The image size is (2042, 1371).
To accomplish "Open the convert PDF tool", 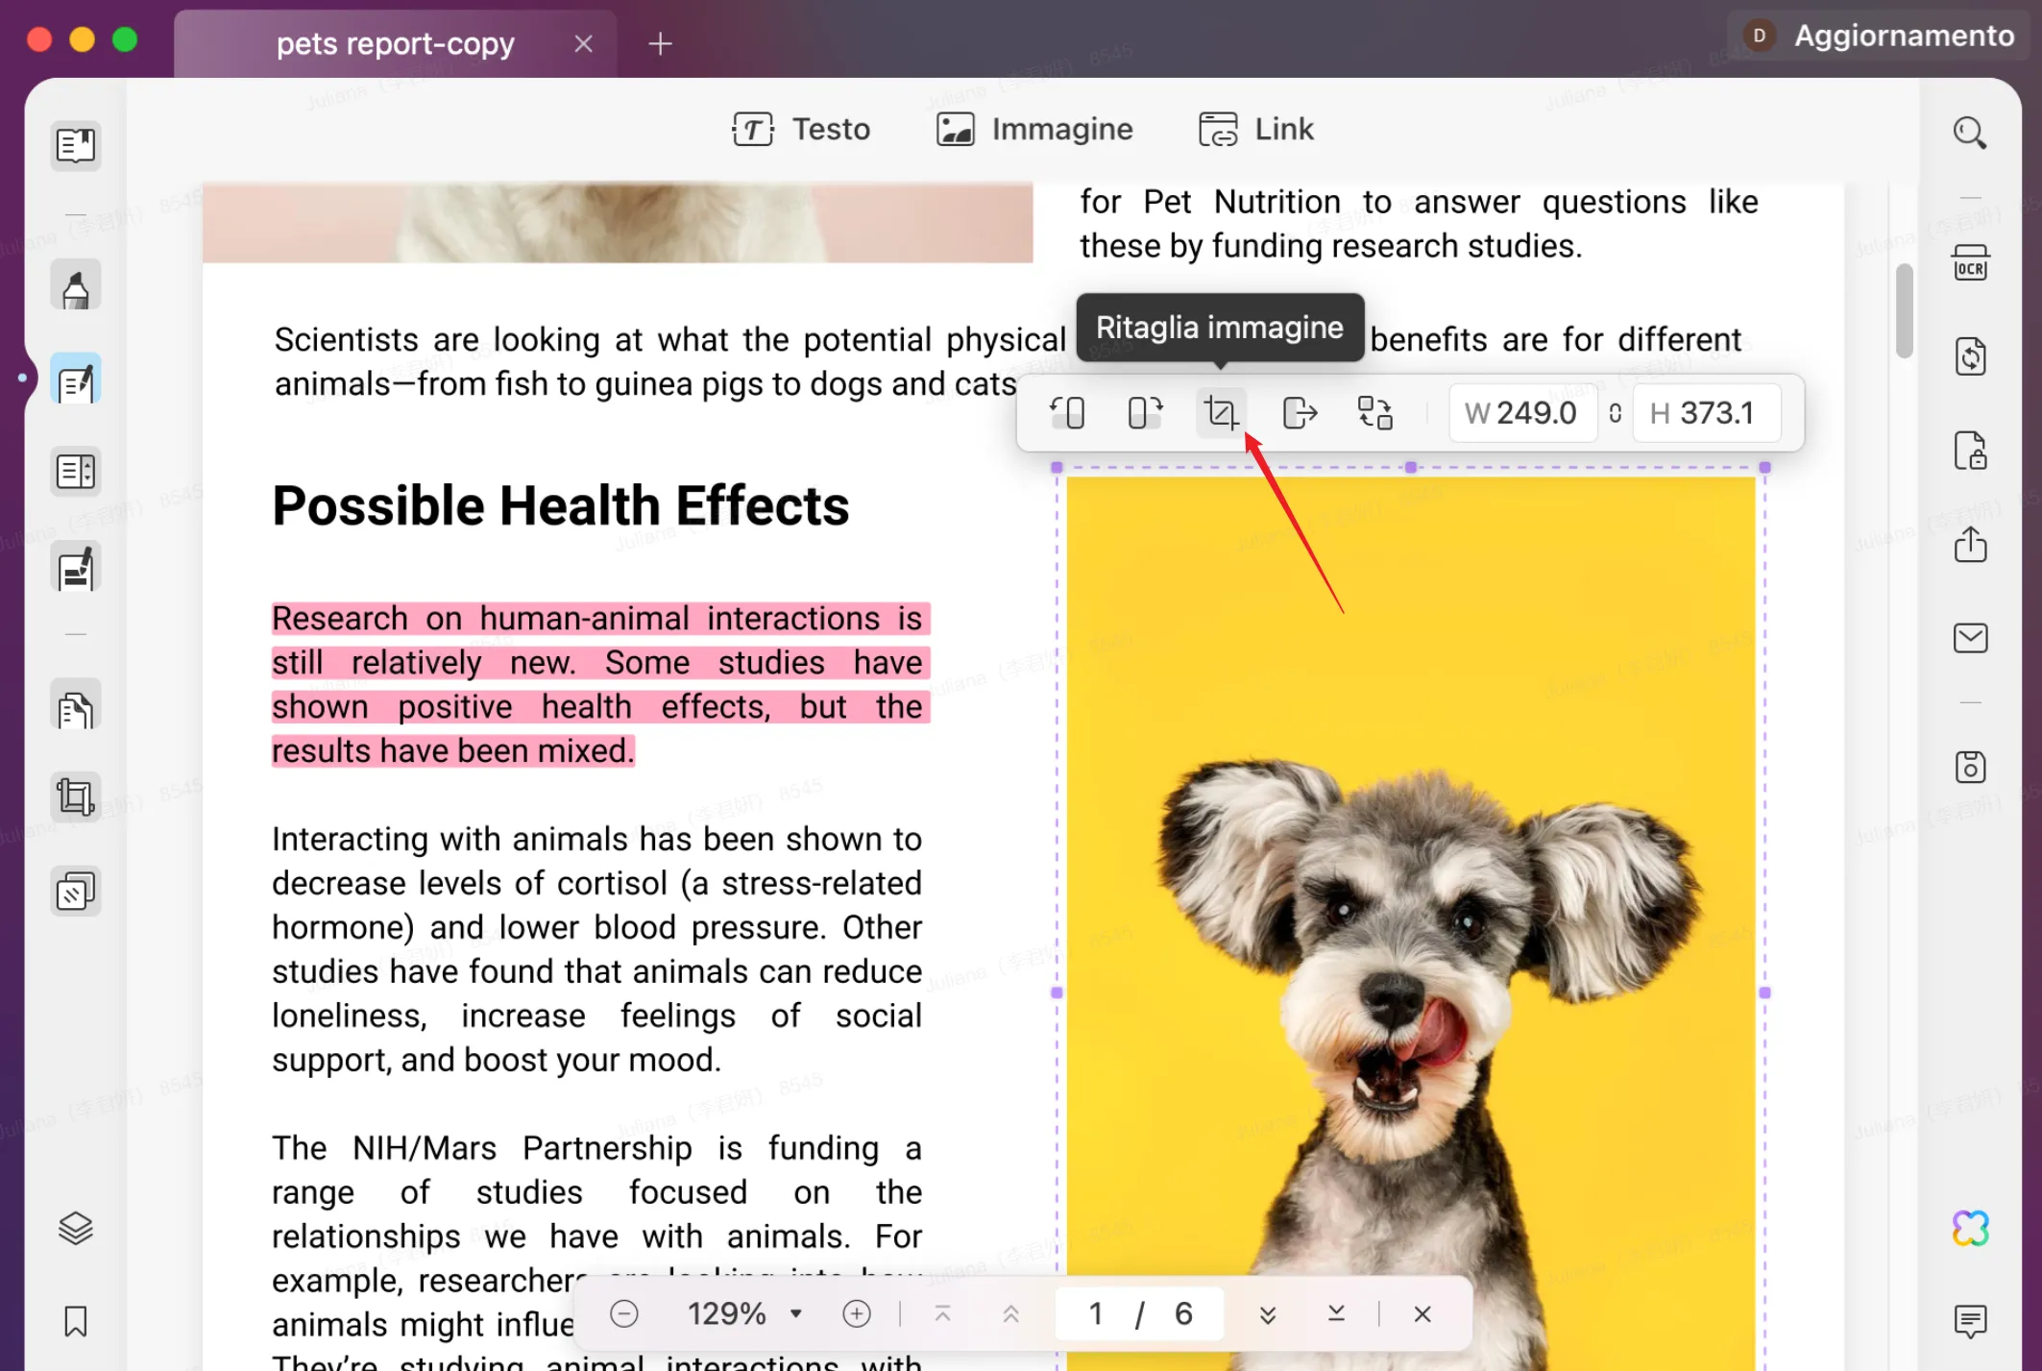I will click(x=1970, y=356).
